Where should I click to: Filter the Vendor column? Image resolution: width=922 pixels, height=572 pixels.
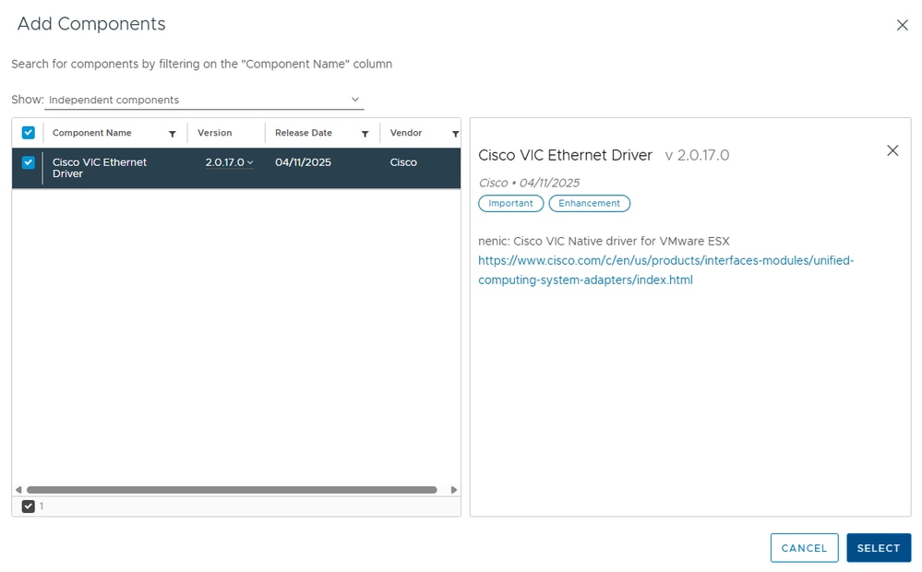455,134
